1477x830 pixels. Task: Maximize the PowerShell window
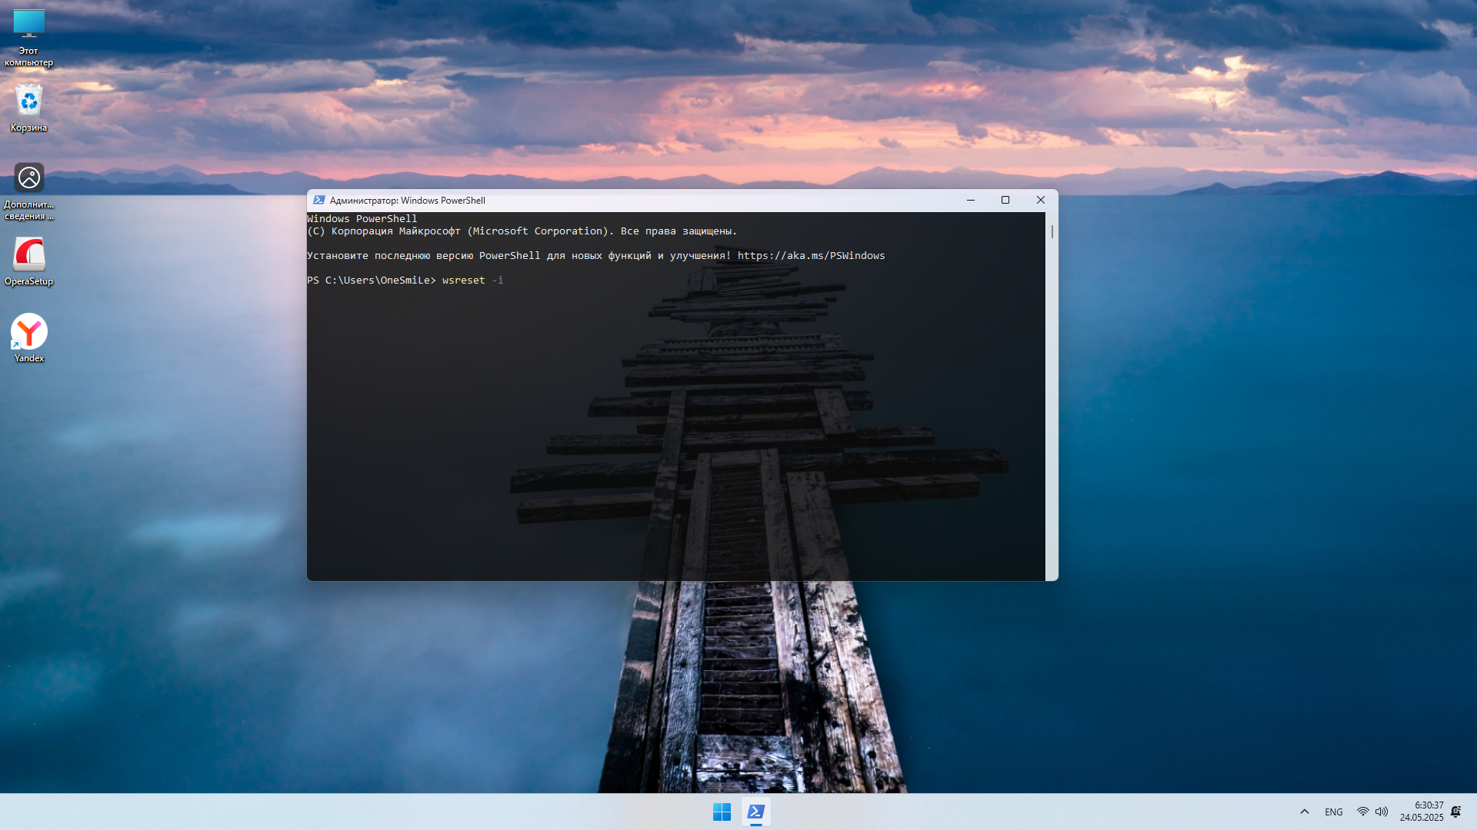[x=1005, y=200]
